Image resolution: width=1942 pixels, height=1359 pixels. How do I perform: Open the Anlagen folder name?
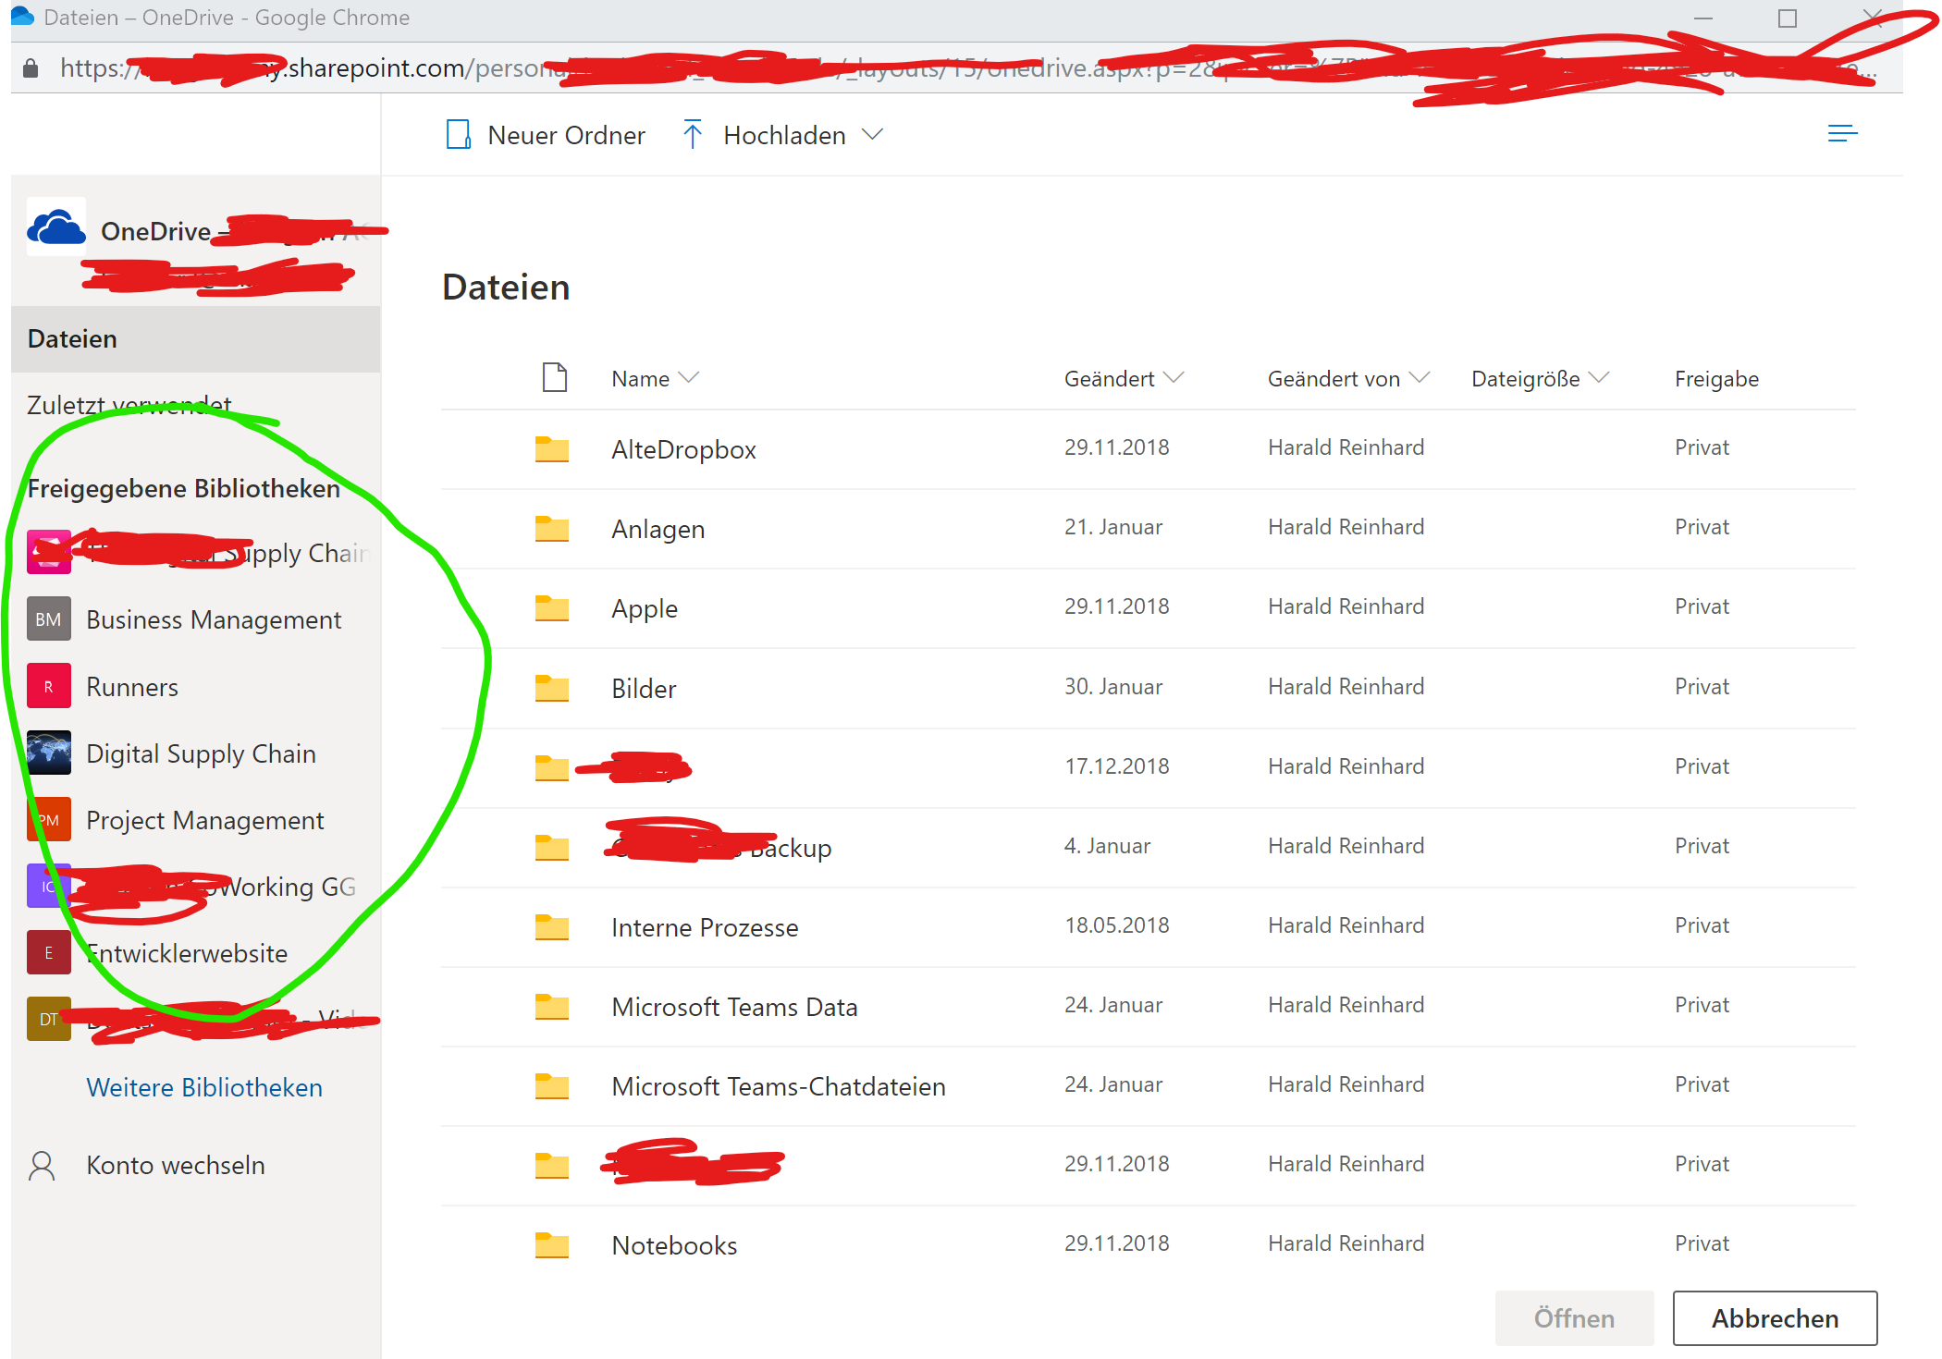(658, 529)
